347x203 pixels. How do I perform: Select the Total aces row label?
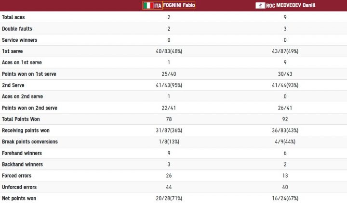(13, 17)
